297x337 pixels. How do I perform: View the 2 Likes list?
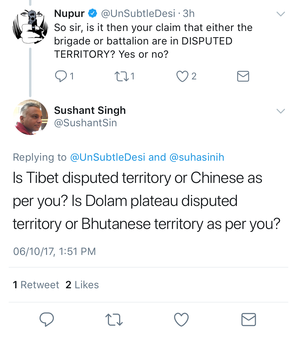[82, 285]
